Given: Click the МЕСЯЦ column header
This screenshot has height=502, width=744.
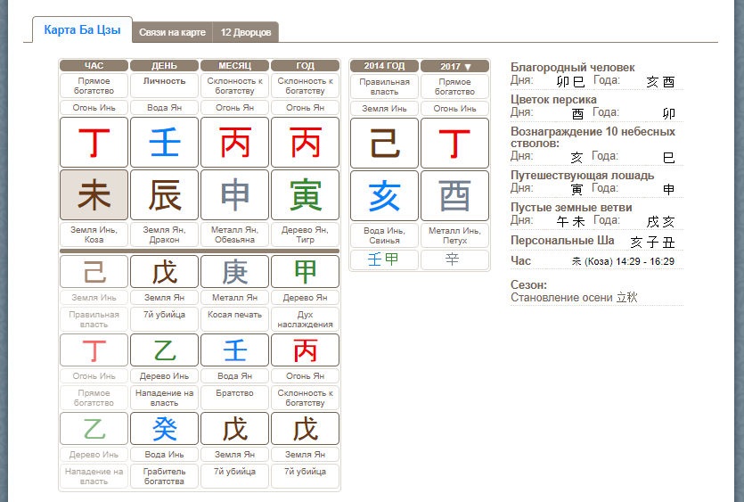Looking at the screenshot, I should (234, 66).
